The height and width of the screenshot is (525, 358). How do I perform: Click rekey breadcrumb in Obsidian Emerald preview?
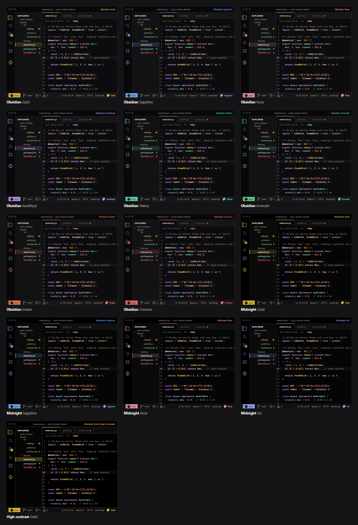pyautogui.click(x=310, y=125)
